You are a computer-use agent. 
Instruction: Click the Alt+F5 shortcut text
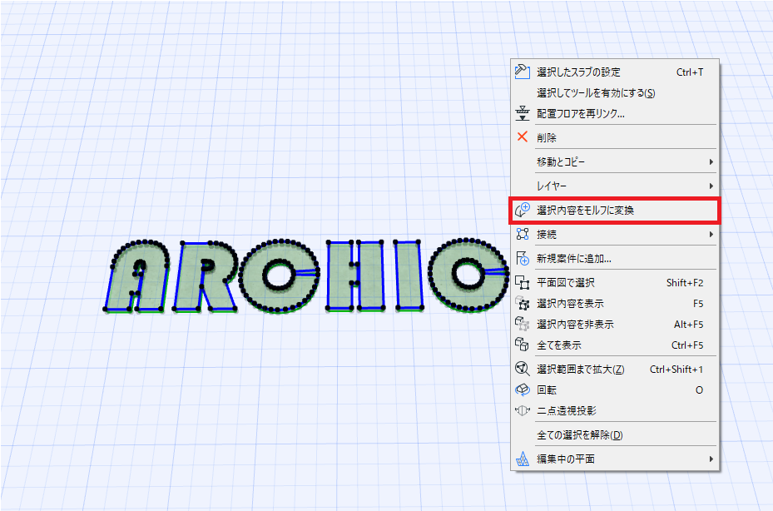tap(689, 324)
